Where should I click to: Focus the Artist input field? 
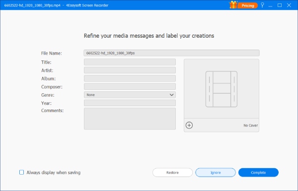click(130, 70)
